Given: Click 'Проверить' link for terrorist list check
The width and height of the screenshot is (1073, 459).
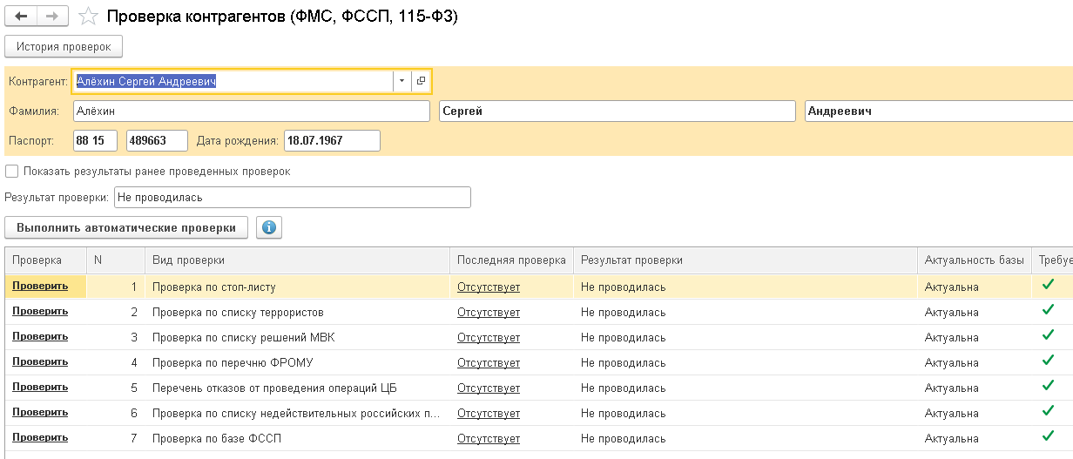Looking at the screenshot, I should (x=40, y=312).
